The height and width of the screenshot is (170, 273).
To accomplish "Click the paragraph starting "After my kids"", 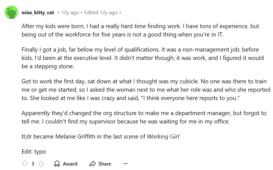I will 140,30.
